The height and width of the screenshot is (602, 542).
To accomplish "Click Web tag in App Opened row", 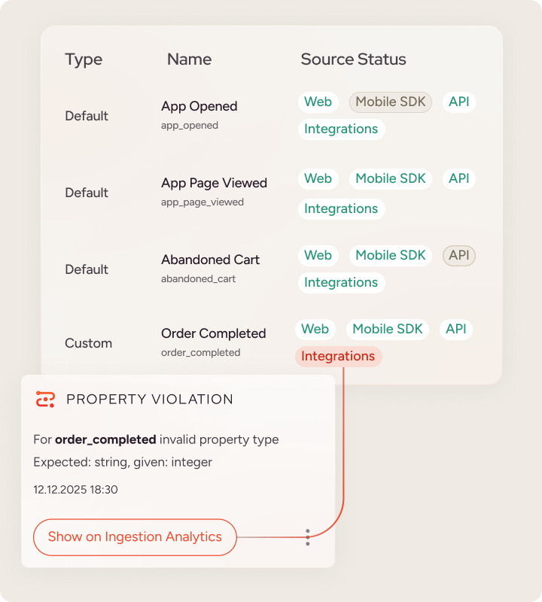I will (x=318, y=102).
